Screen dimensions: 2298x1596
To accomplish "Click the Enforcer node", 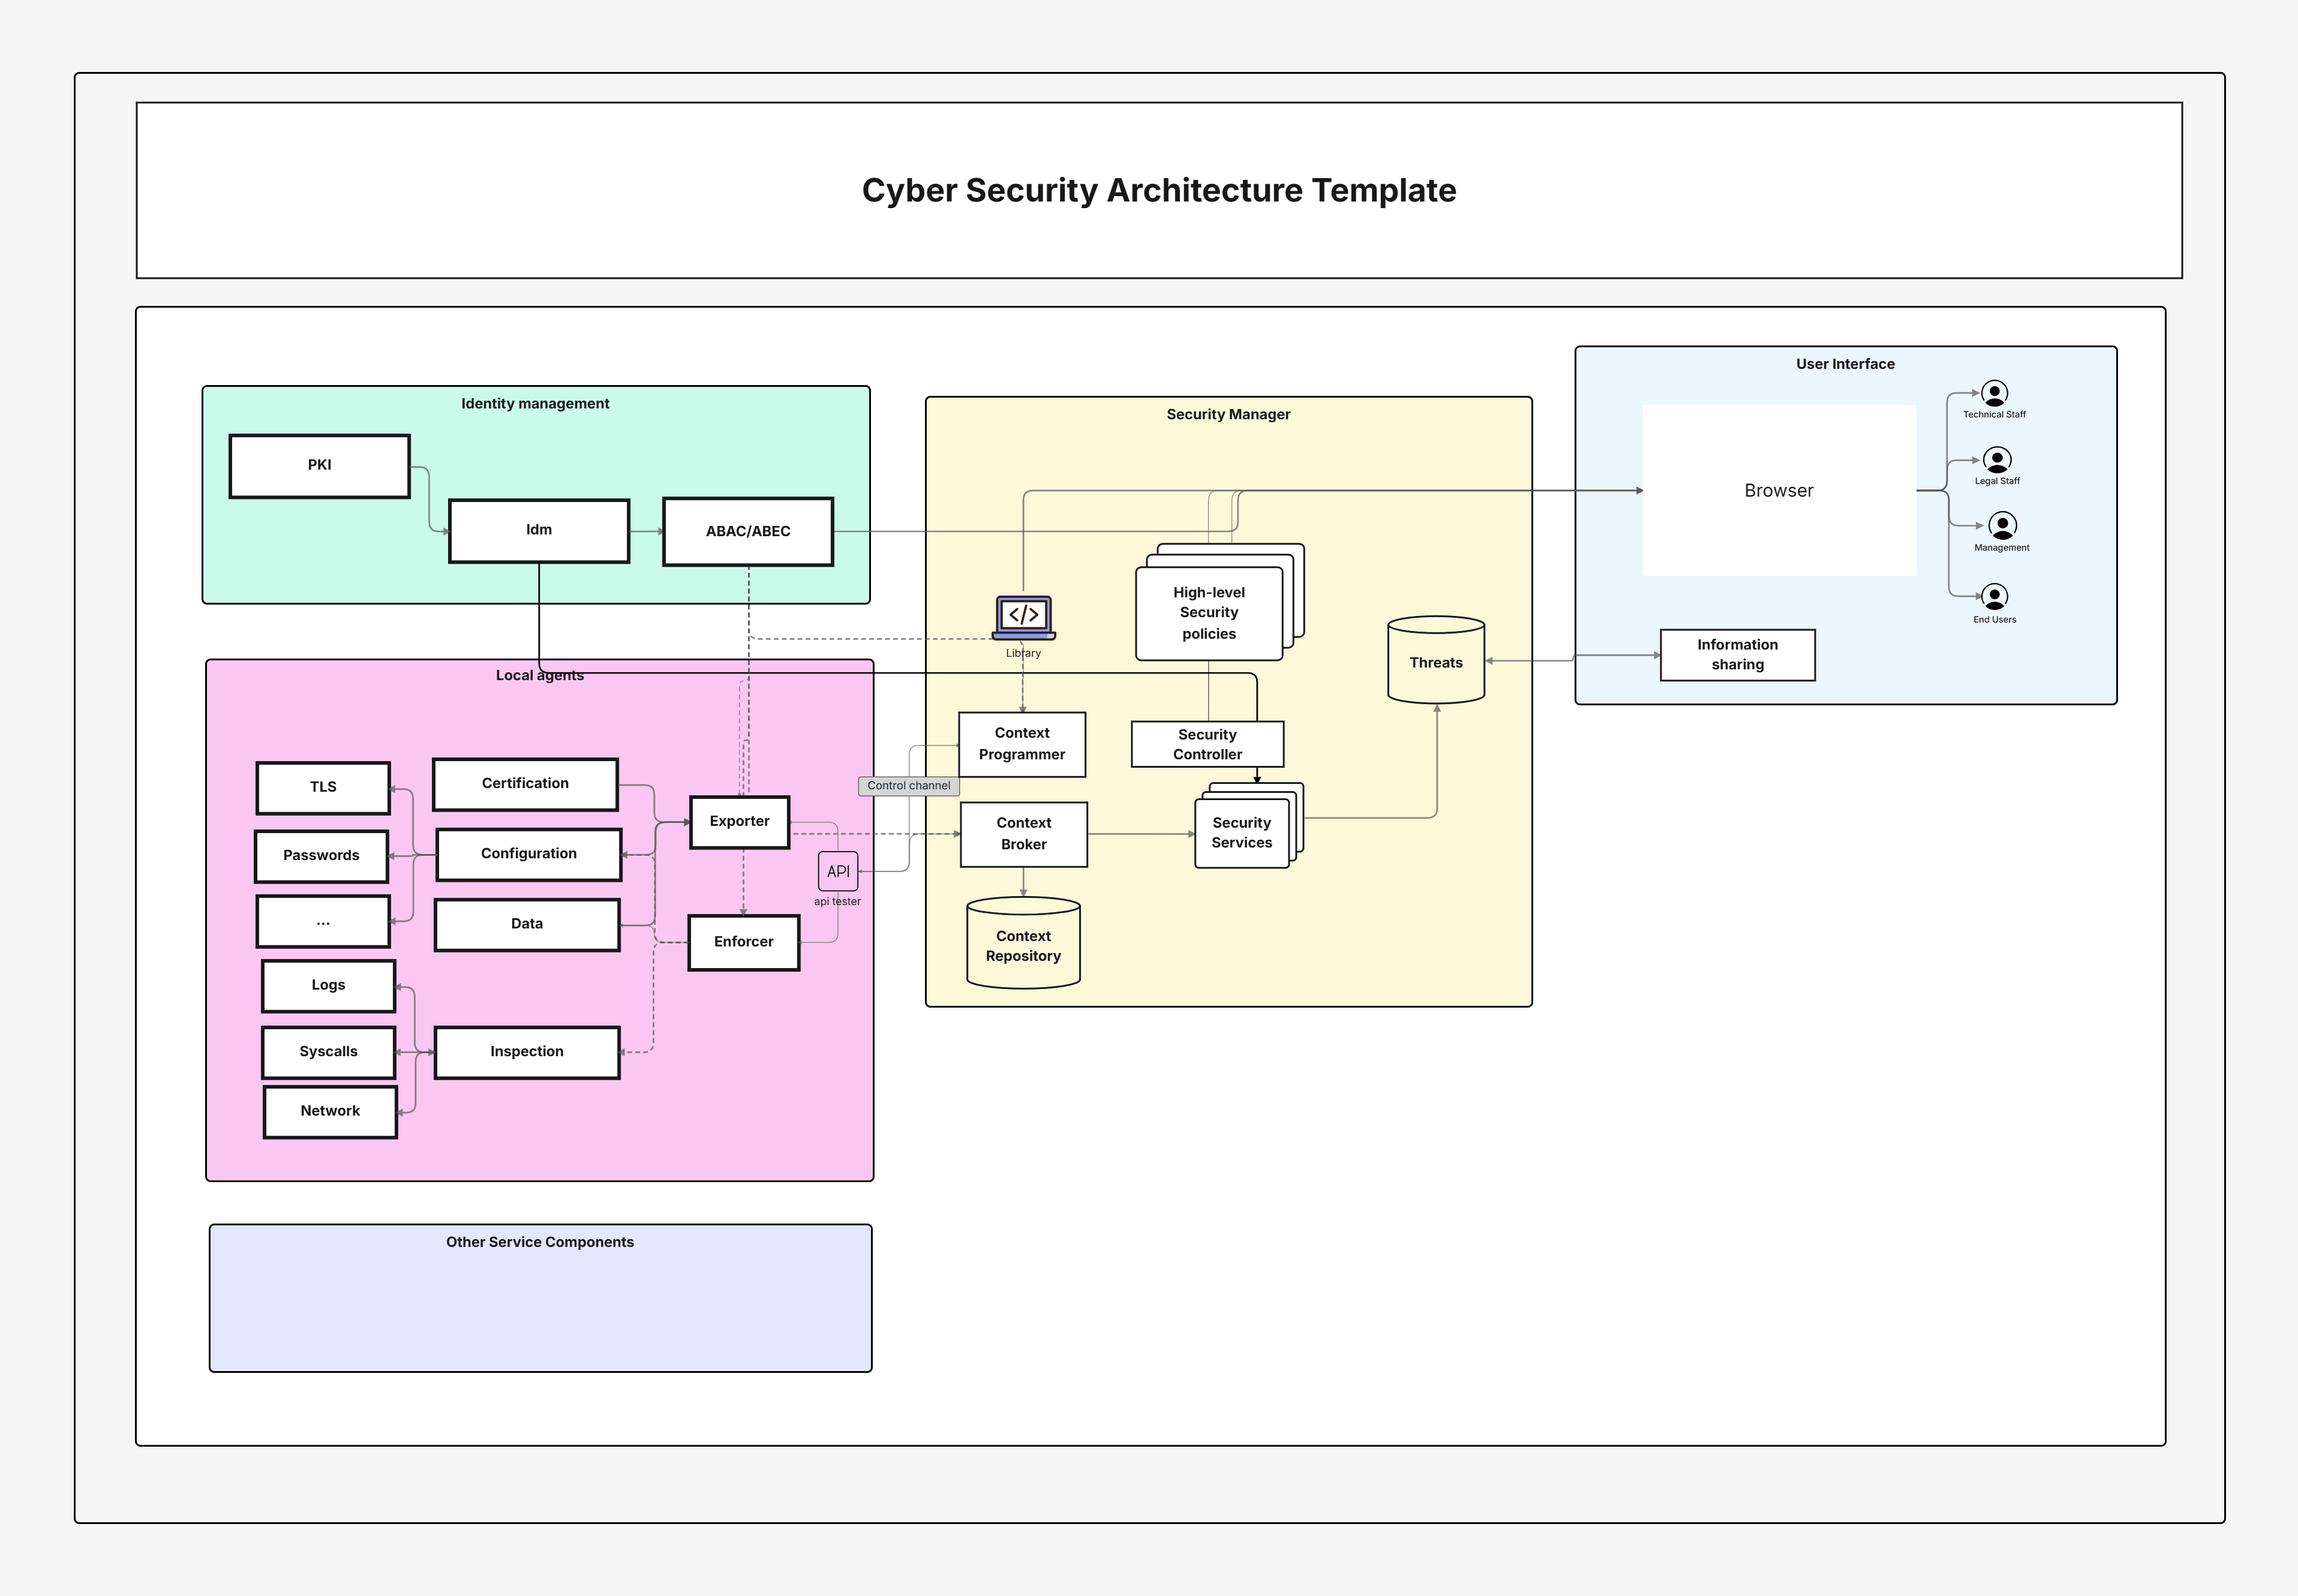I will [744, 942].
